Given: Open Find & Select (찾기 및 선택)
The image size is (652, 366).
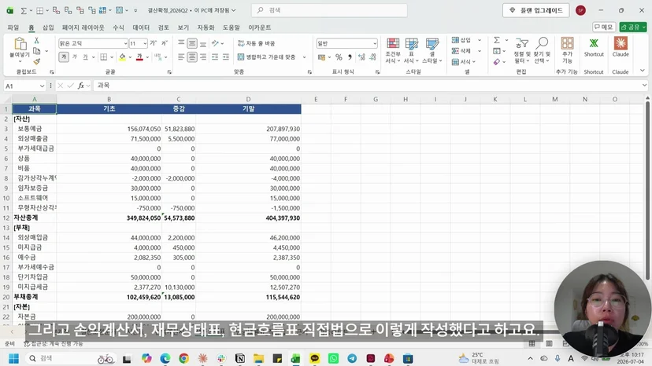Looking at the screenshot, I should 542,50.
